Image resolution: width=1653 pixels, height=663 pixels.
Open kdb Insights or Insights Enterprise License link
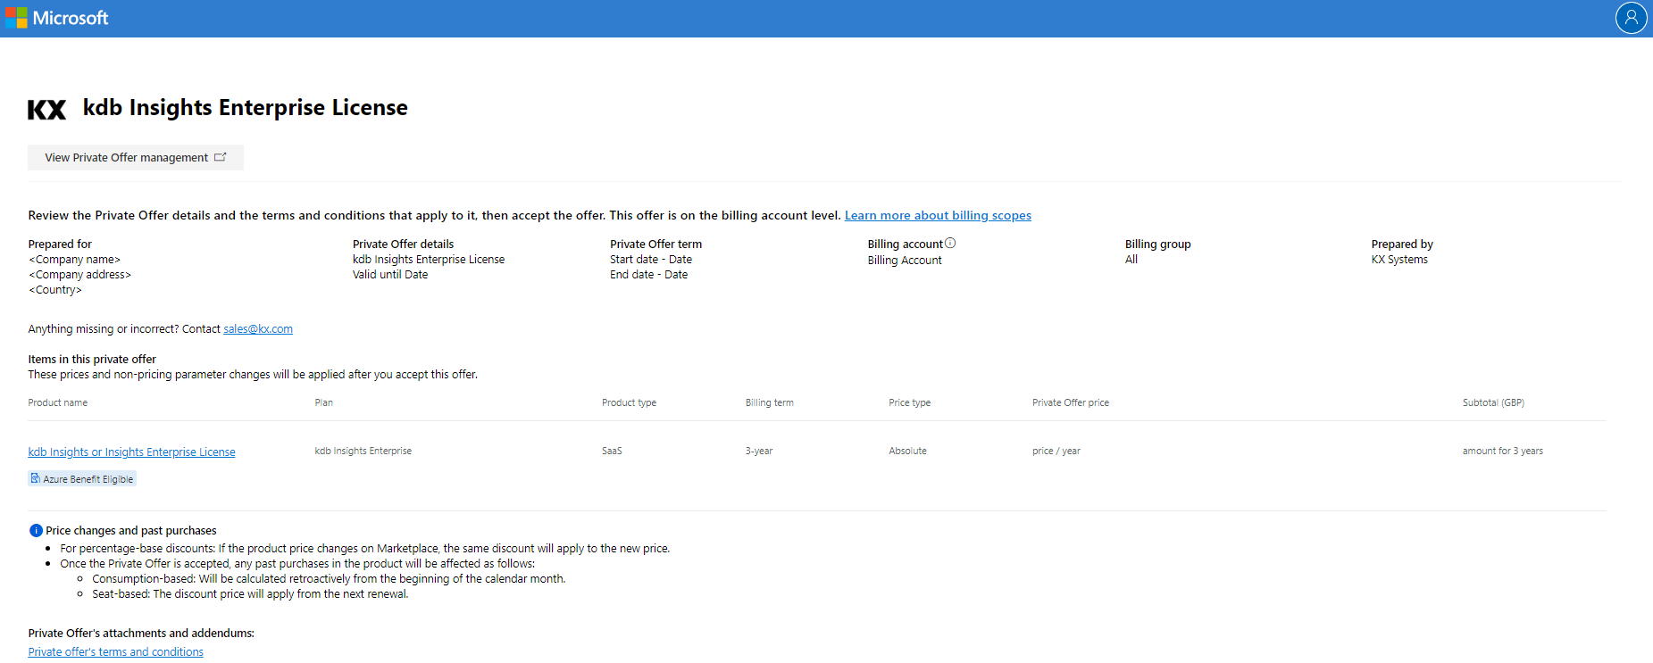tap(131, 452)
